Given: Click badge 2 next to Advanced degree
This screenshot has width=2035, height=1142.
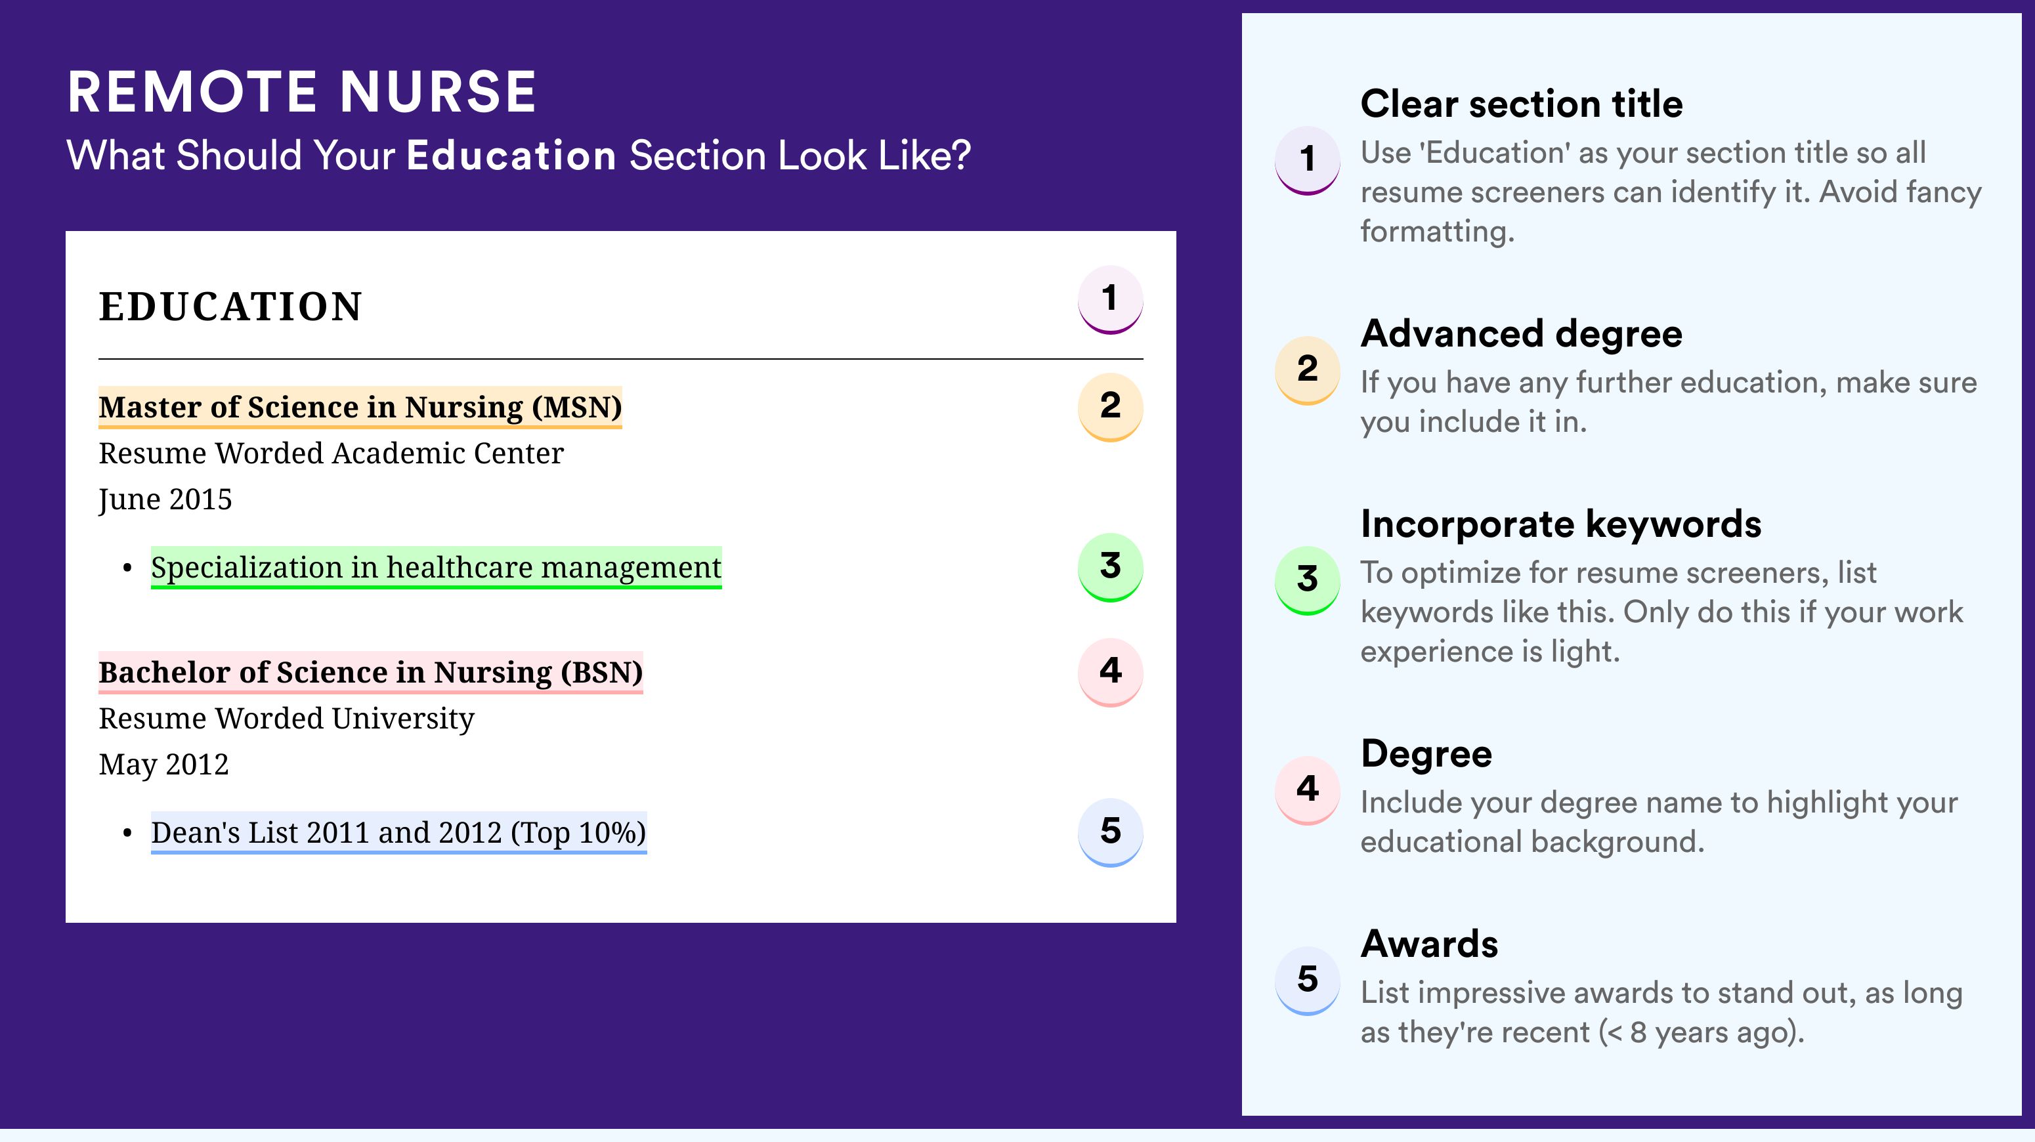Looking at the screenshot, I should (x=1308, y=370).
